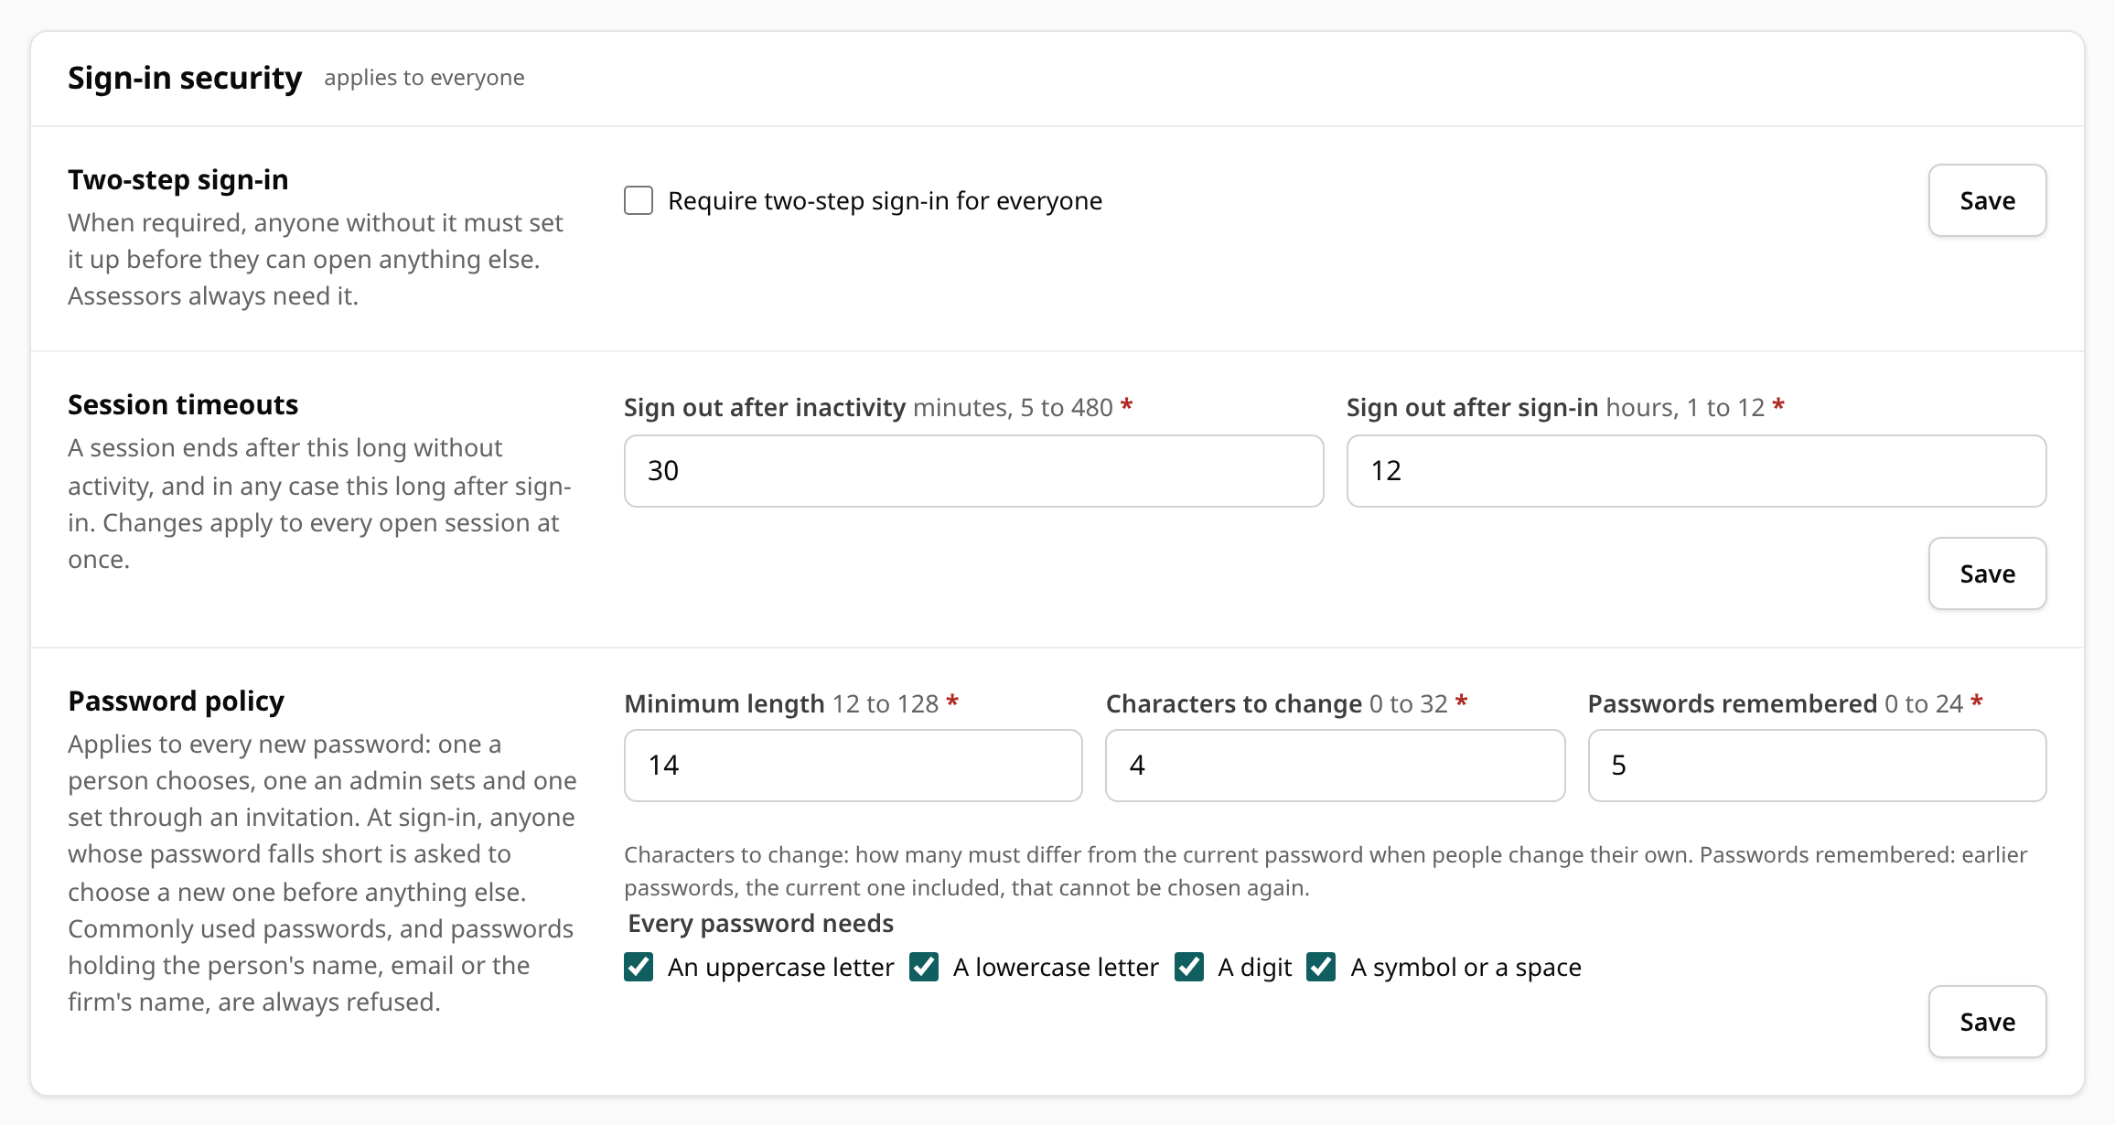Save the Session timeouts settings
Viewport: 2115px width, 1125px height.
(1987, 573)
